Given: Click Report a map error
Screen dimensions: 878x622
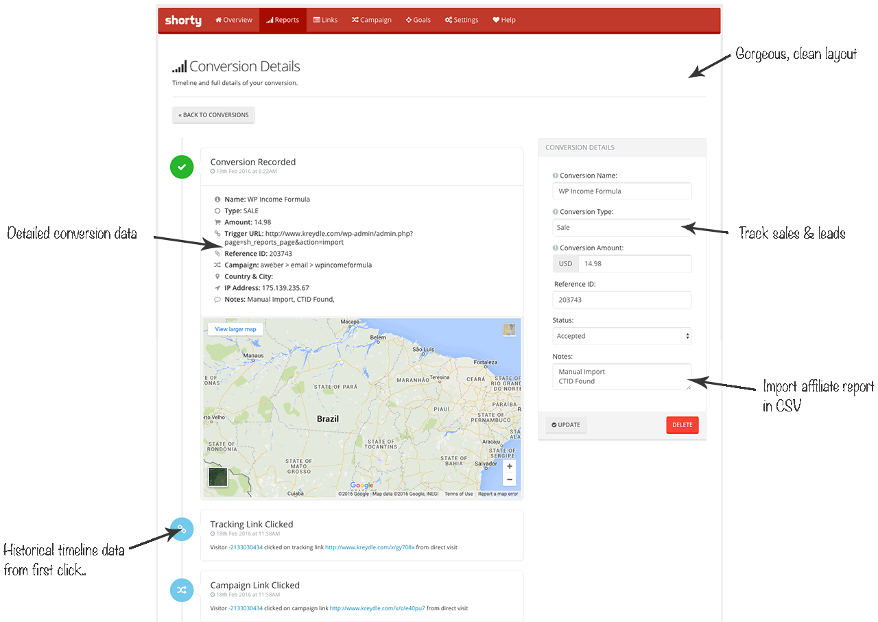Looking at the screenshot, I should point(498,494).
